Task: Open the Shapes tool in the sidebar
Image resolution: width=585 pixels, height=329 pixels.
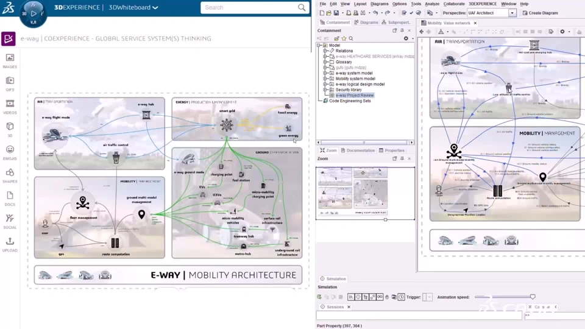Action: click(x=10, y=175)
